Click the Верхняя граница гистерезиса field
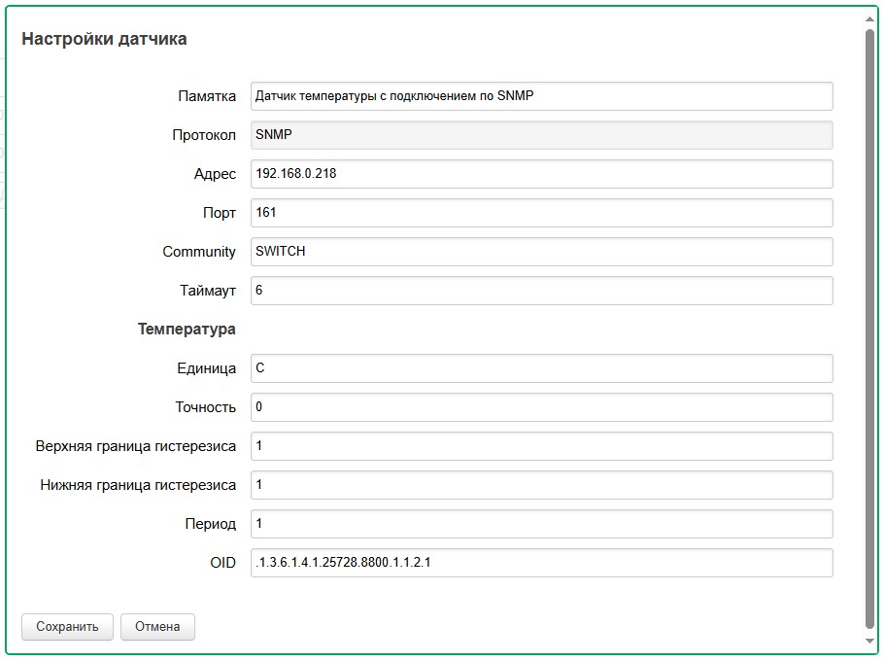884x661 pixels. tap(541, 446)
